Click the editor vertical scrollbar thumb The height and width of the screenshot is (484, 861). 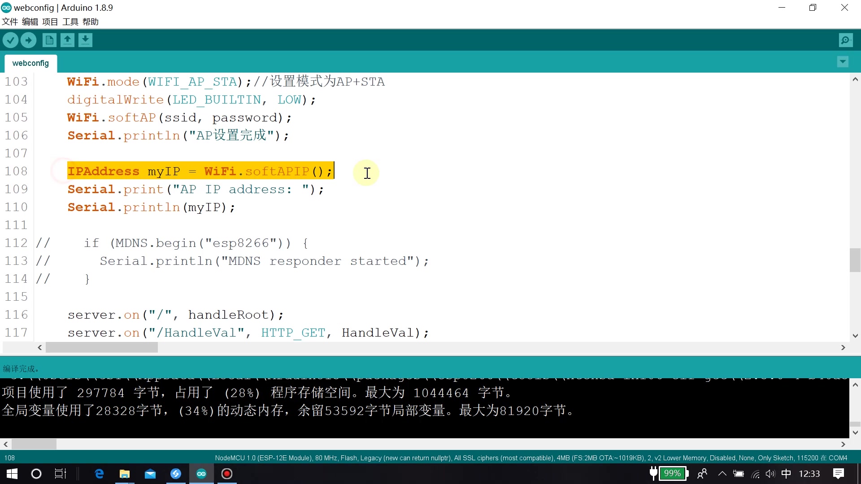point(855,260)
